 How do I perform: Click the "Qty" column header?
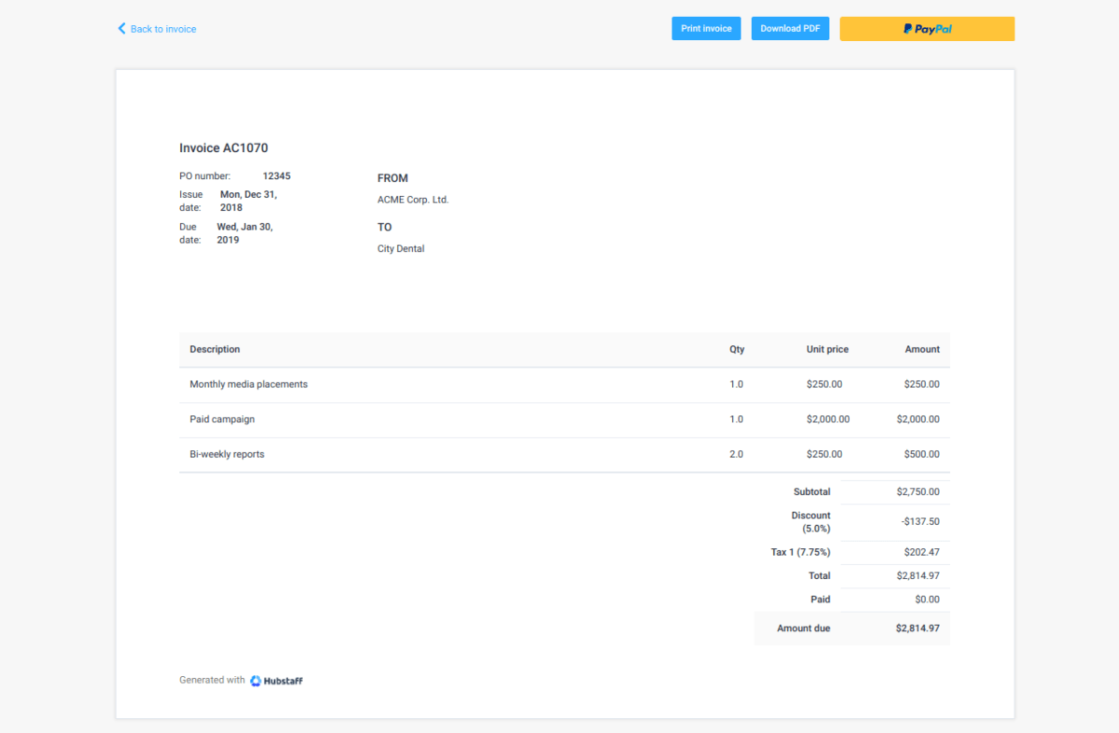(x=737, y=349)
